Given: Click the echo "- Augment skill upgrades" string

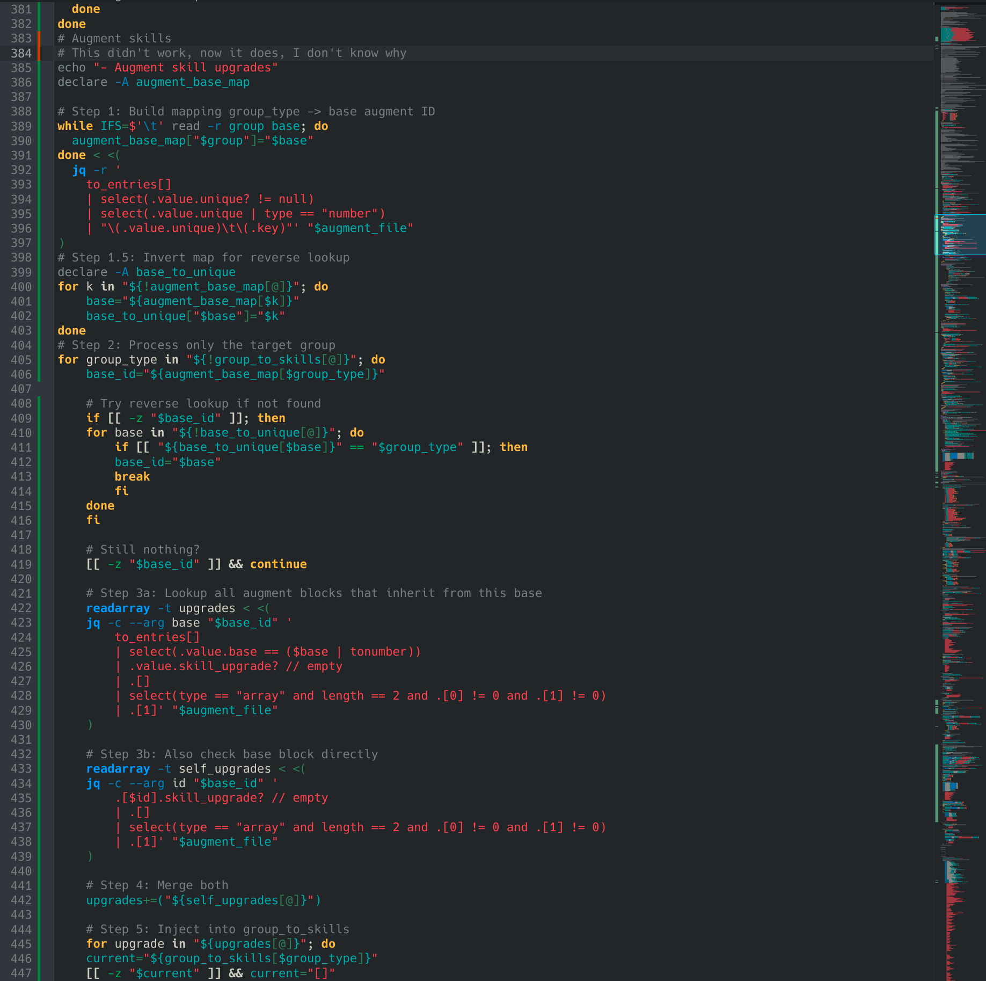Looking at the screenshot, I should [x=186, y=68].
